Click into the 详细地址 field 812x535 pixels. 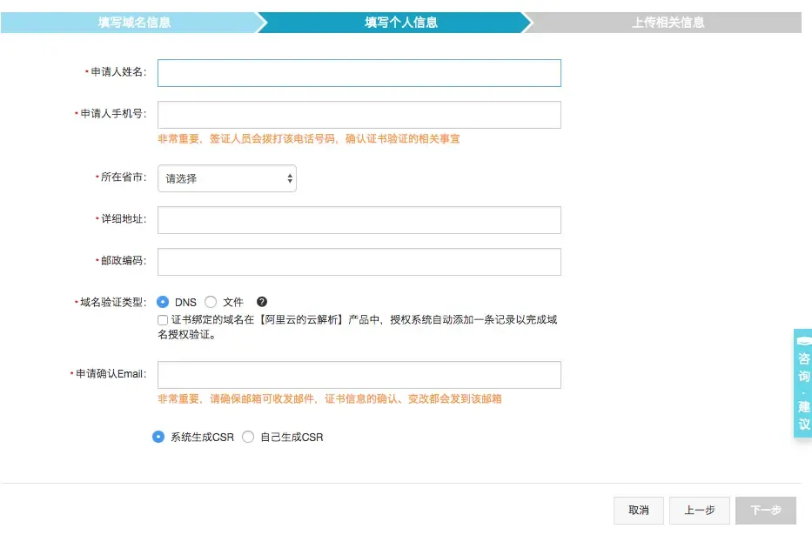(x=359, y=220)
